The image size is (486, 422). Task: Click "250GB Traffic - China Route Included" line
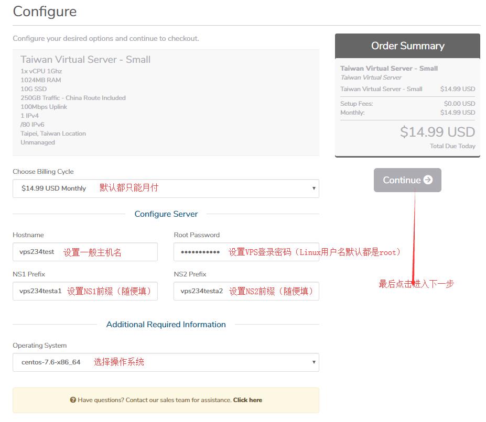pyautogui.click(x=73, y=98)
